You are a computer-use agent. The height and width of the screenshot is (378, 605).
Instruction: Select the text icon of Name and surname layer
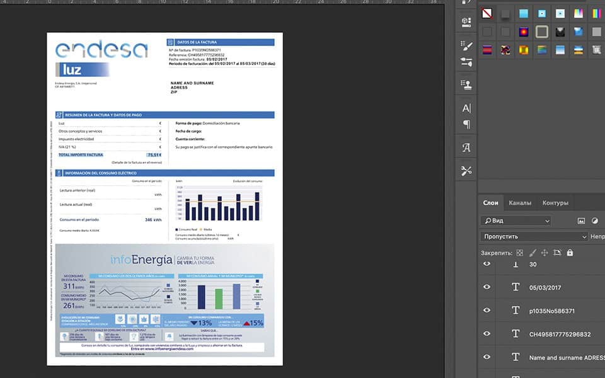pyautogui.click(x=516, y=358)
